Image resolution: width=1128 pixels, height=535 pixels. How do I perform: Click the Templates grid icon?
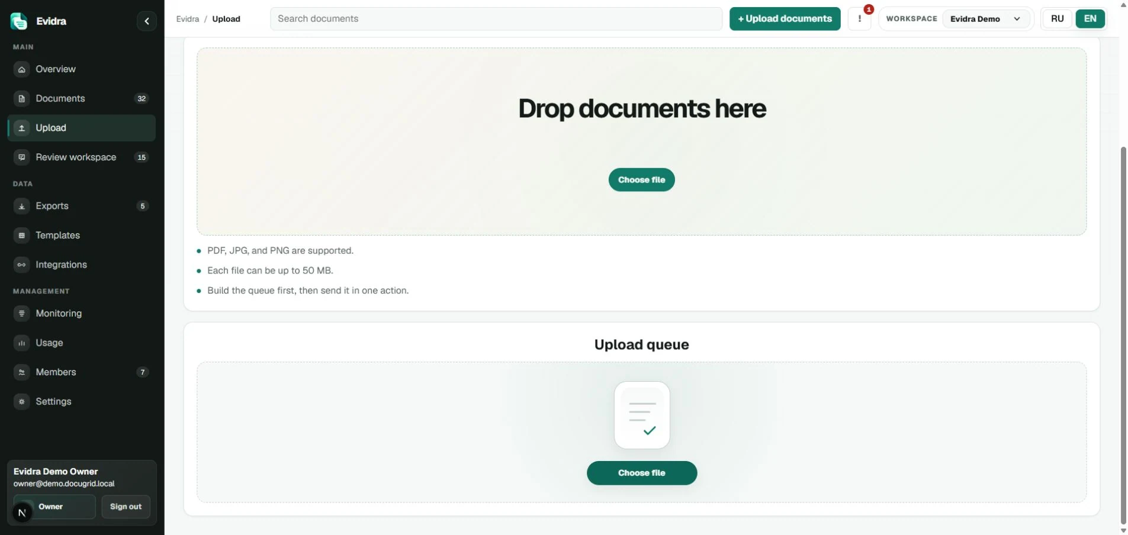pos(22,236)
